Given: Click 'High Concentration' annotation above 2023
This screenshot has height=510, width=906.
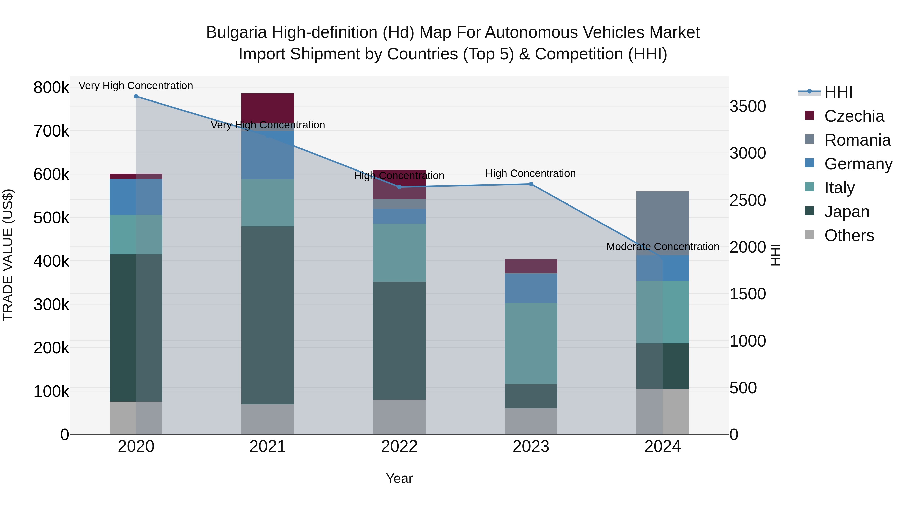Looking at the screenshot, I should [x=531, y=174].
